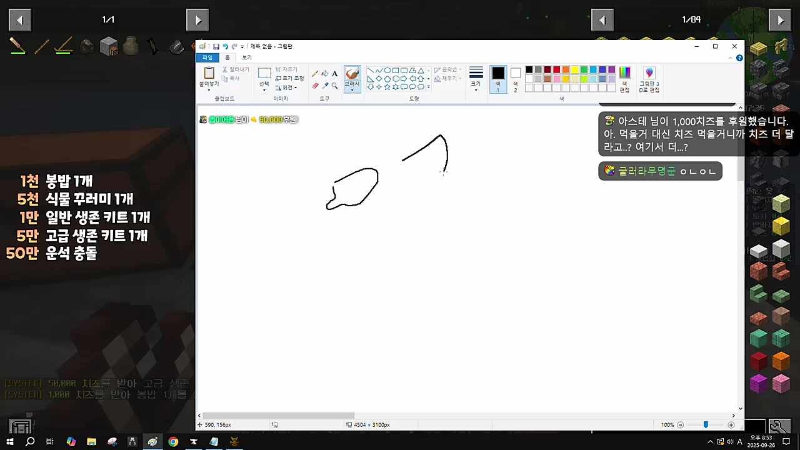Activate the Color picker eyedropper tool
Viewport: 800px width, 450px height.
click(x=325, y=86)
